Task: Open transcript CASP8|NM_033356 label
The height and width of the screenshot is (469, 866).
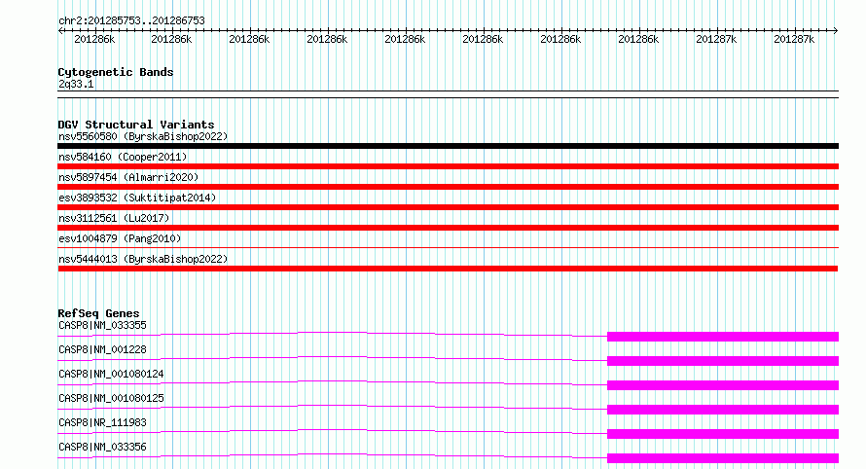Action: [x=102, y=447]
